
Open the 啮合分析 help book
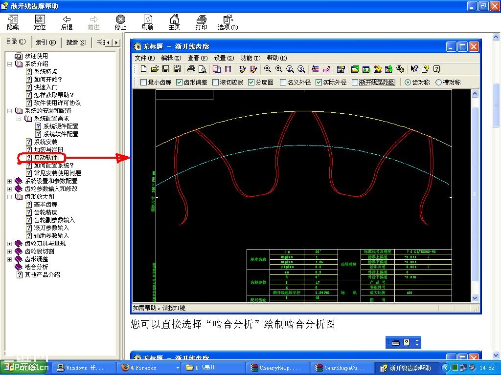point(36,267)
